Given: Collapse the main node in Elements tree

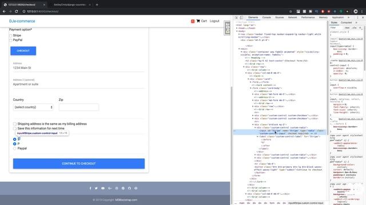Looking at the screenshot, I should 239,49.
